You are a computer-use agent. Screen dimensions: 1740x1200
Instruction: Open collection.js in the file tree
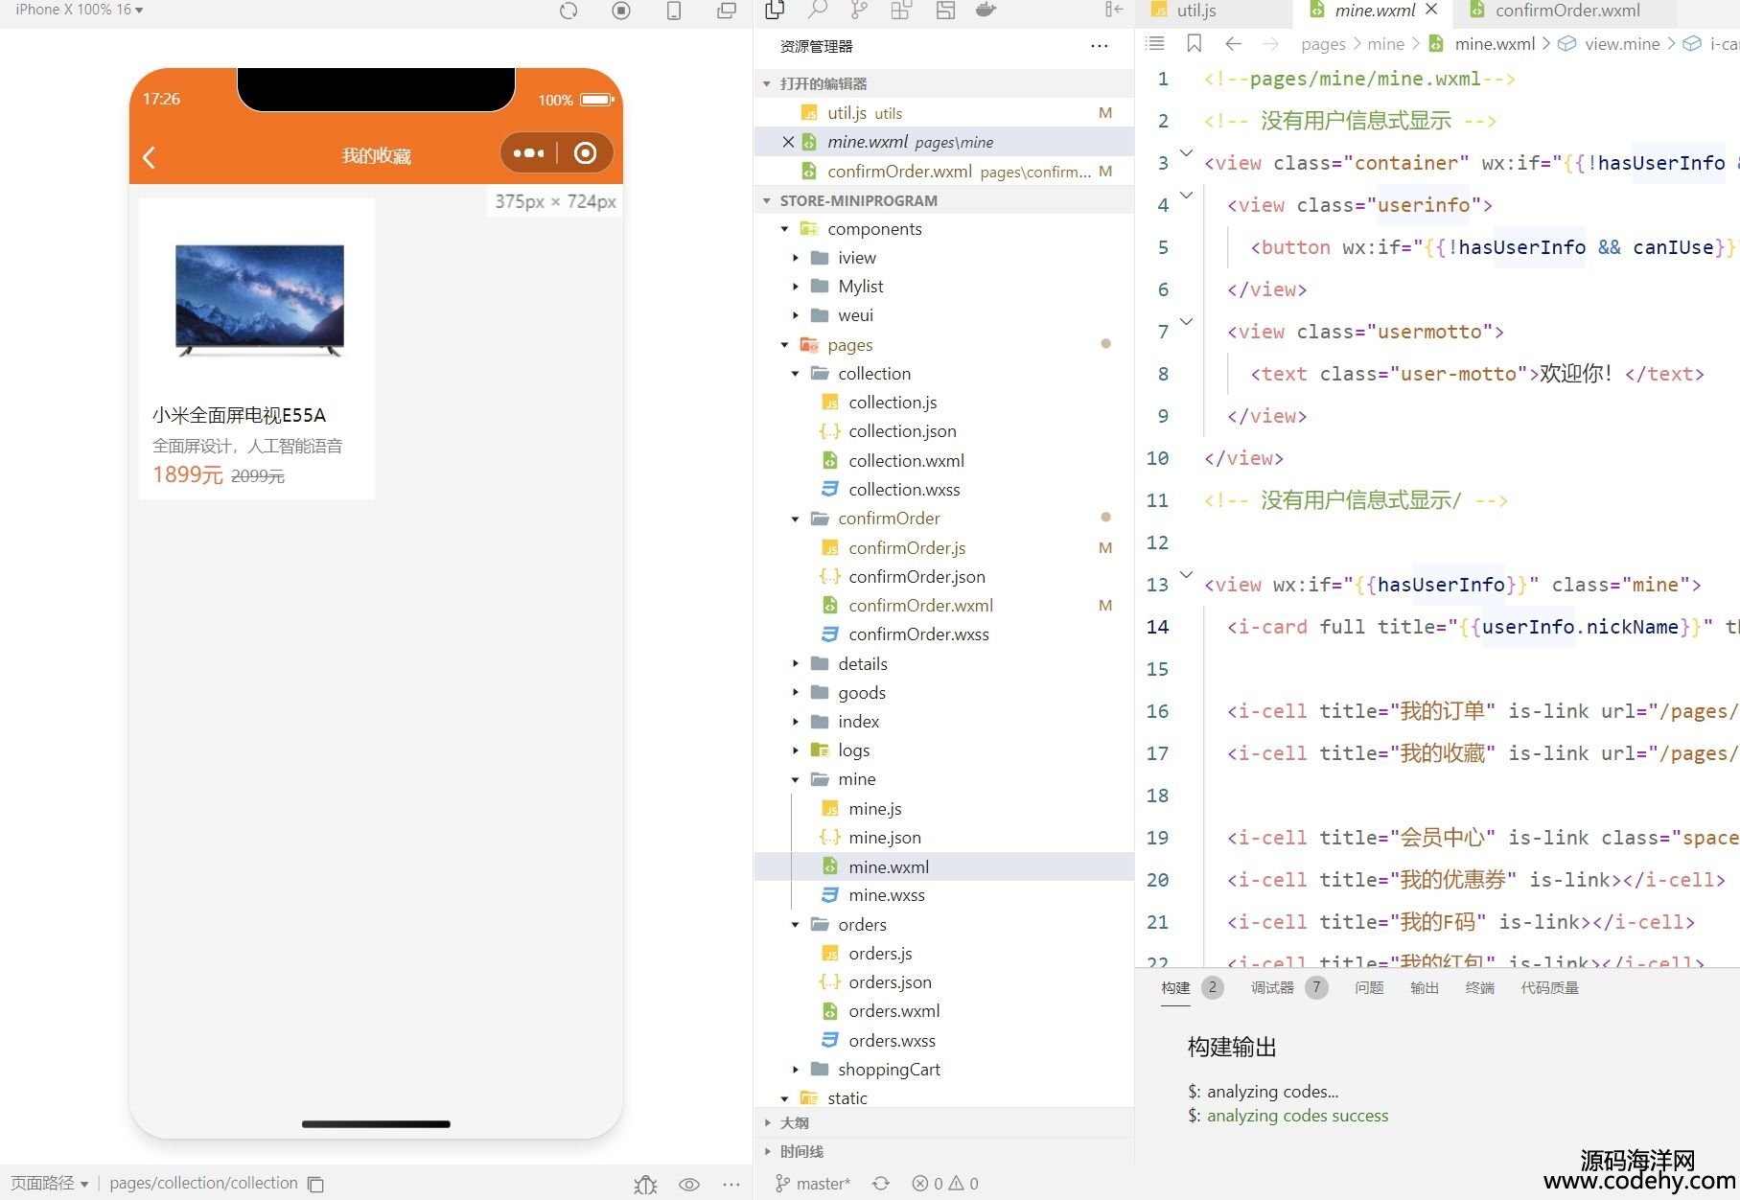click(x=893, y=403)
